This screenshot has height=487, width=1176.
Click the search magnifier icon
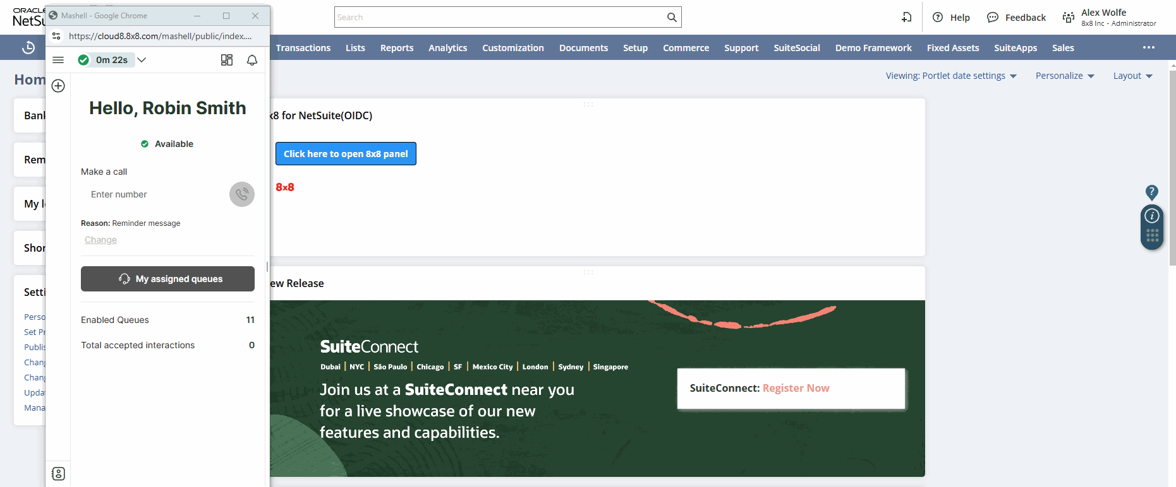[672, 17]
